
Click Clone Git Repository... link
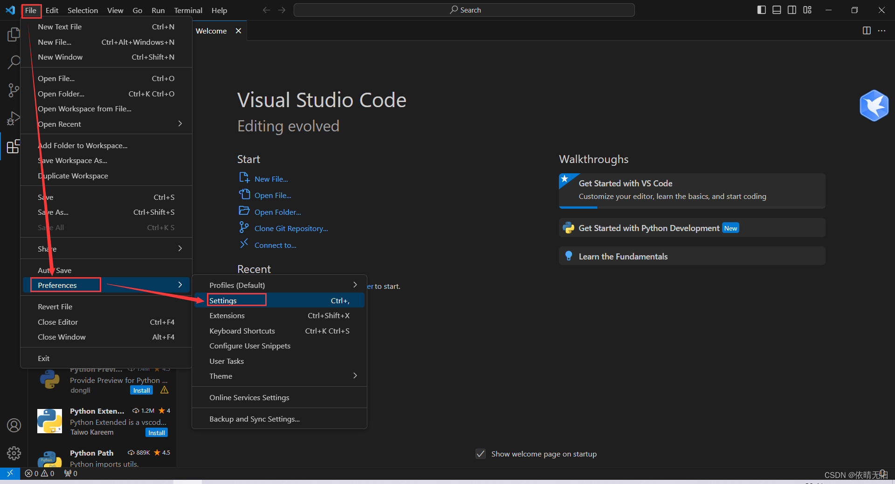[291, 228]
